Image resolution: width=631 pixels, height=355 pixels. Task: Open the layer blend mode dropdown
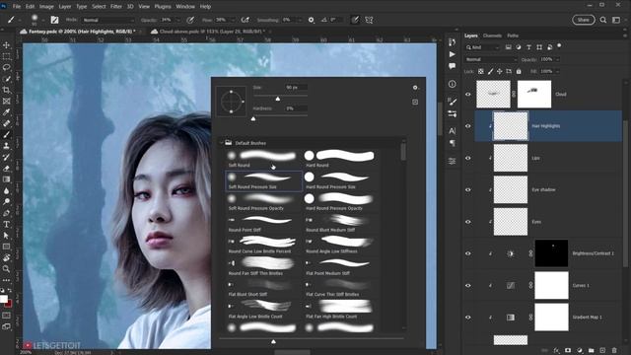click(491, 59)
